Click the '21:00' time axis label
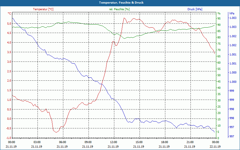Viewport: 240px width, 150px height. click(190, 142)
